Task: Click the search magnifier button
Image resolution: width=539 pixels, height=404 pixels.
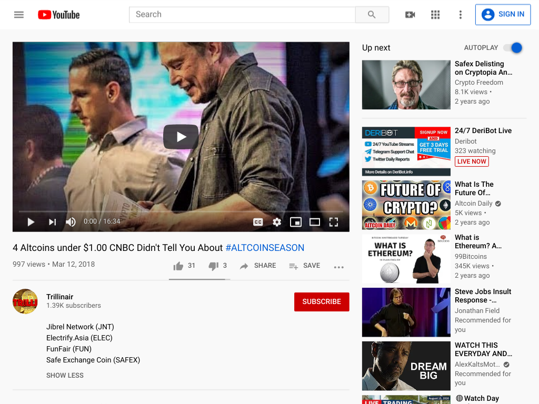Action: [372, 14]
